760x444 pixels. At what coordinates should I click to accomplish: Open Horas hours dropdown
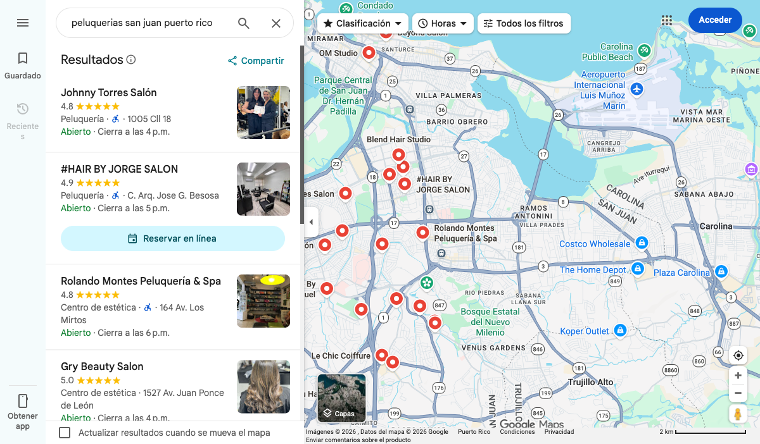[443, 23]
